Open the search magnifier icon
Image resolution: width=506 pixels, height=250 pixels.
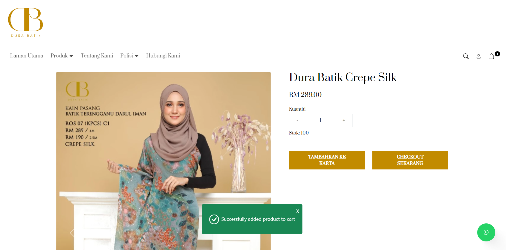[466, 56]
